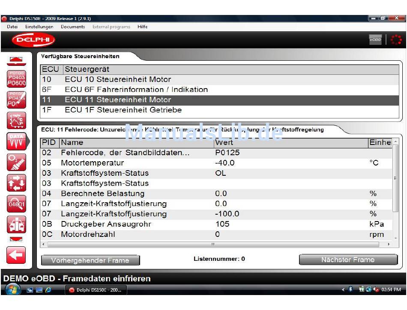The image size is (407, 310).
Task: Click the red dotted circle status icon
Action: [396, 40]
